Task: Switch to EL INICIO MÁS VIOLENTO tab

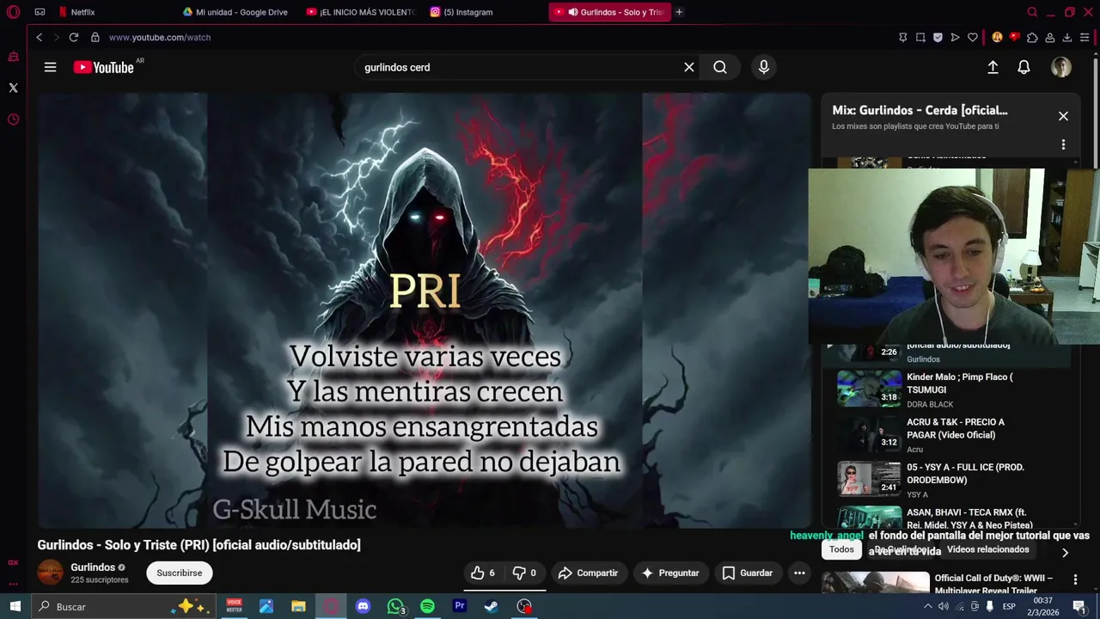Action: click(x=361, y=12)
